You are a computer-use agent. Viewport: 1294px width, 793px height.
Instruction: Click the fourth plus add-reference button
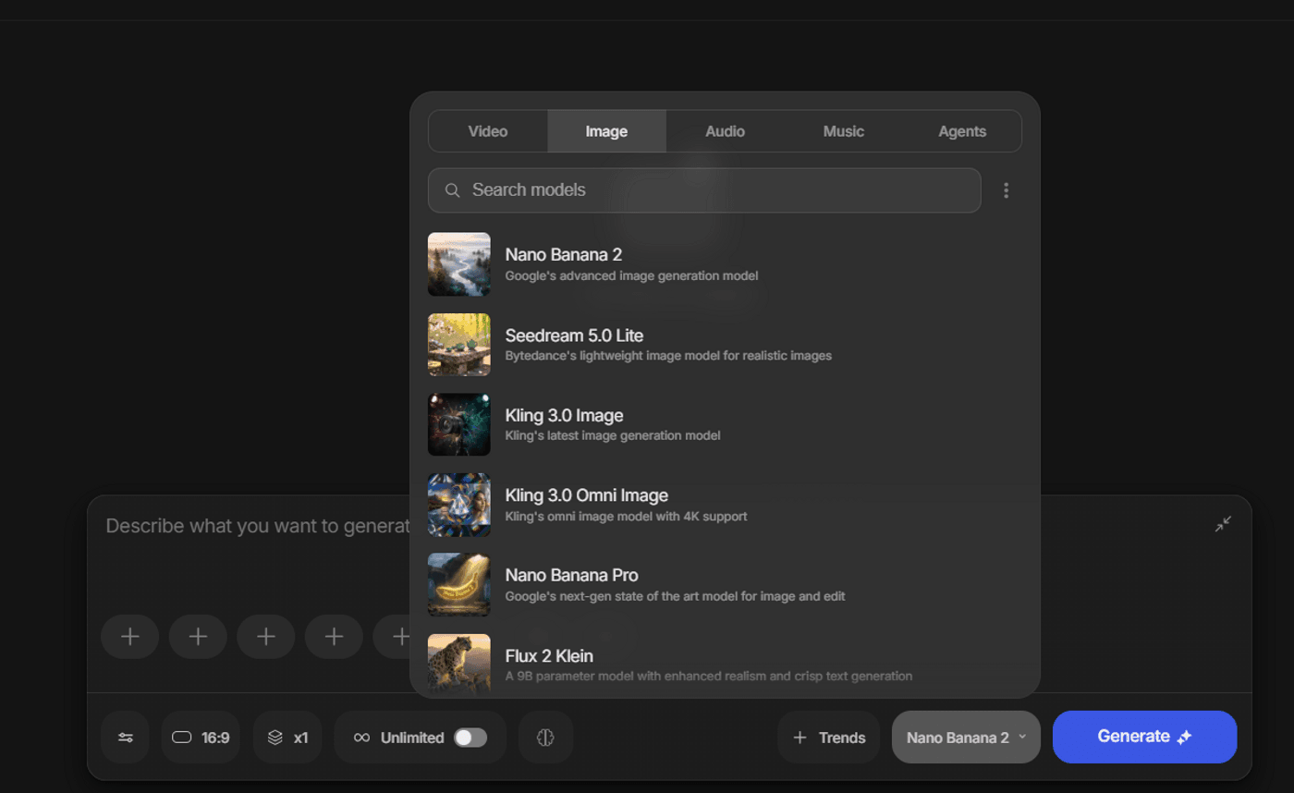pyautogui.click(x=334, y=637)
